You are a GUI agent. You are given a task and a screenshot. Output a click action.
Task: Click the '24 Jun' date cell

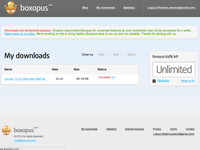click(x=60, y=79)
